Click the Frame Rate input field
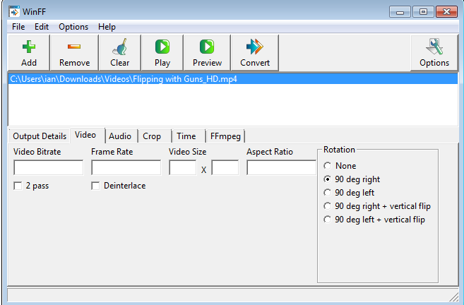This screenshot has width=464, height=305. [x=126, y=168]
